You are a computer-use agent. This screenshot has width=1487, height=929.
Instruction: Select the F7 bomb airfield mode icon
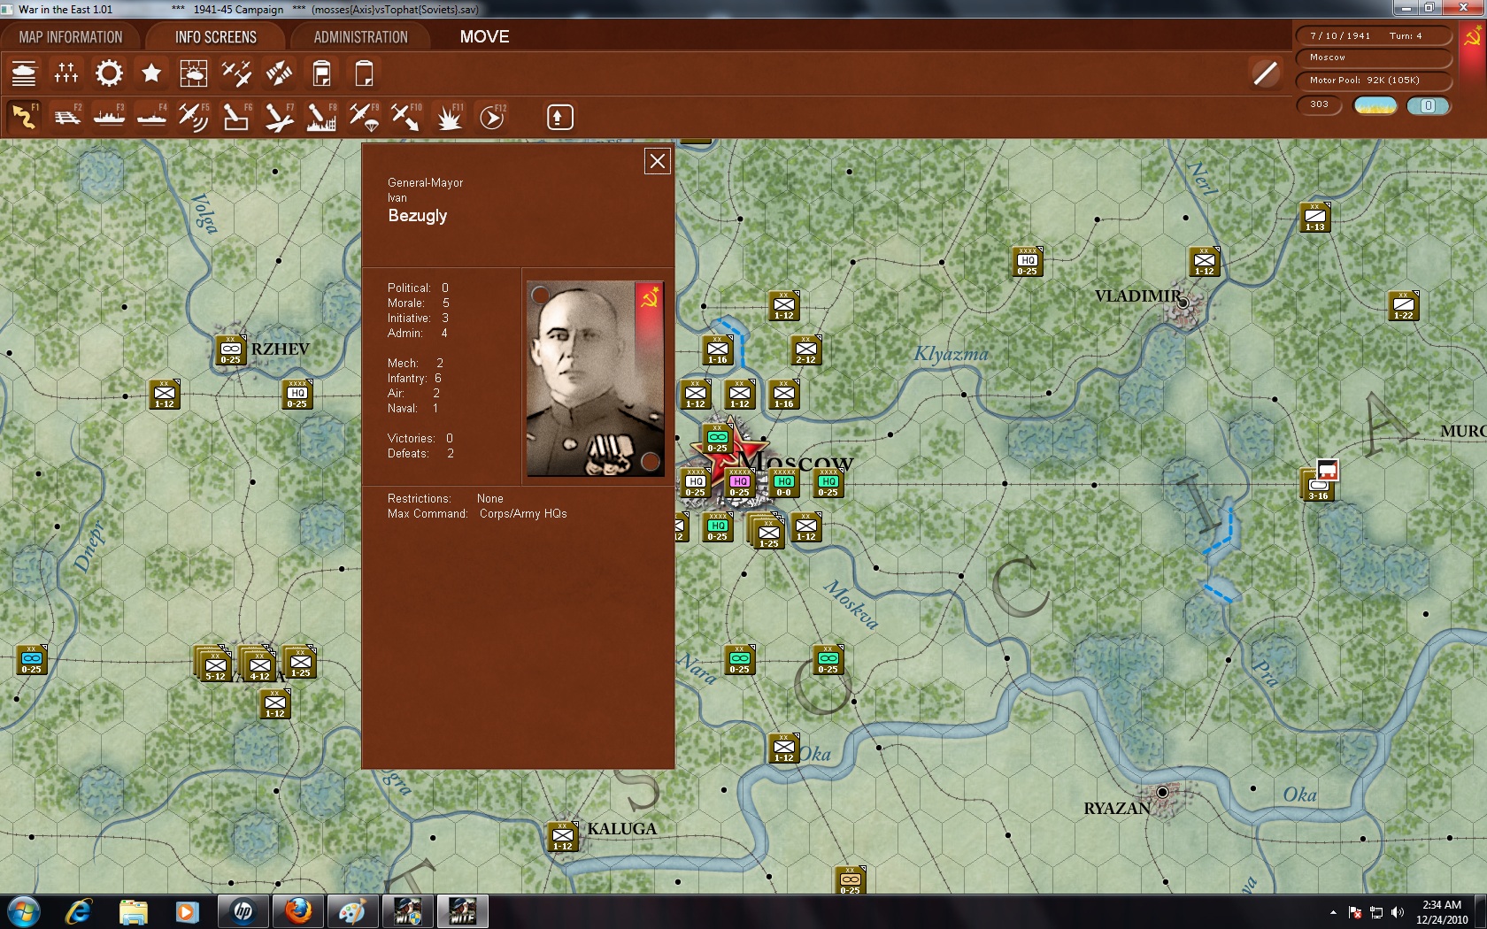click(x=279, y=117)
